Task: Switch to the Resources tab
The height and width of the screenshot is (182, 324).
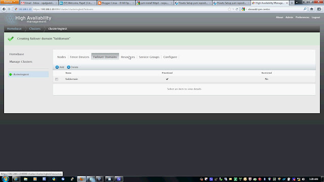Action: coord(128,57)
